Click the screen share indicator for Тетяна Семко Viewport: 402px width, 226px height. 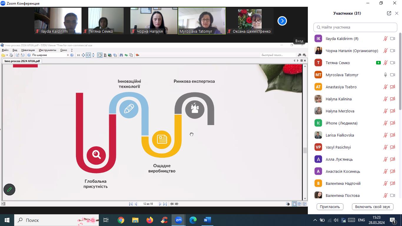[378, 63]
